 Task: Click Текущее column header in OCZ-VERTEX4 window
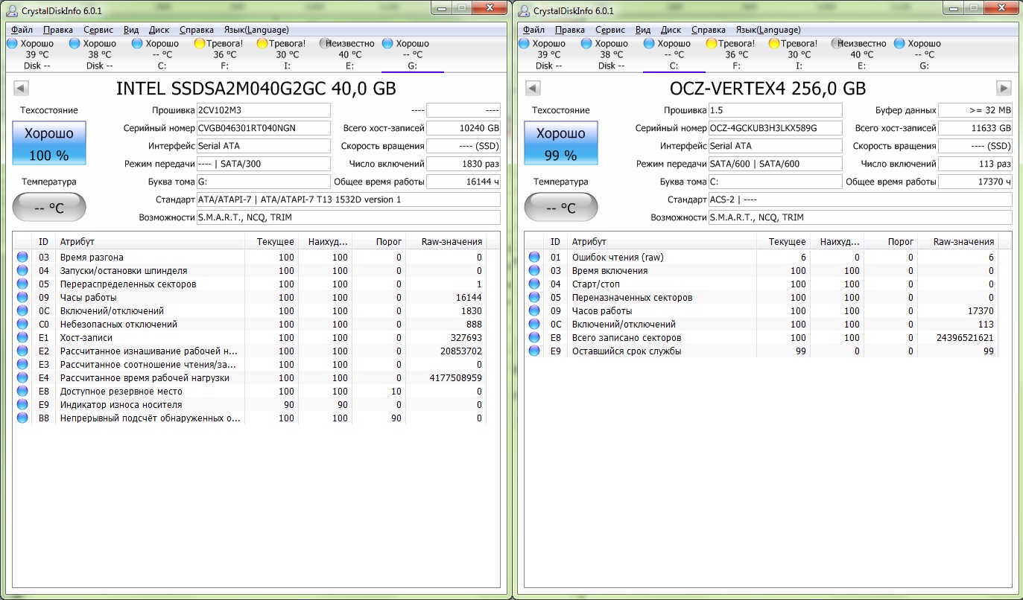782,242
